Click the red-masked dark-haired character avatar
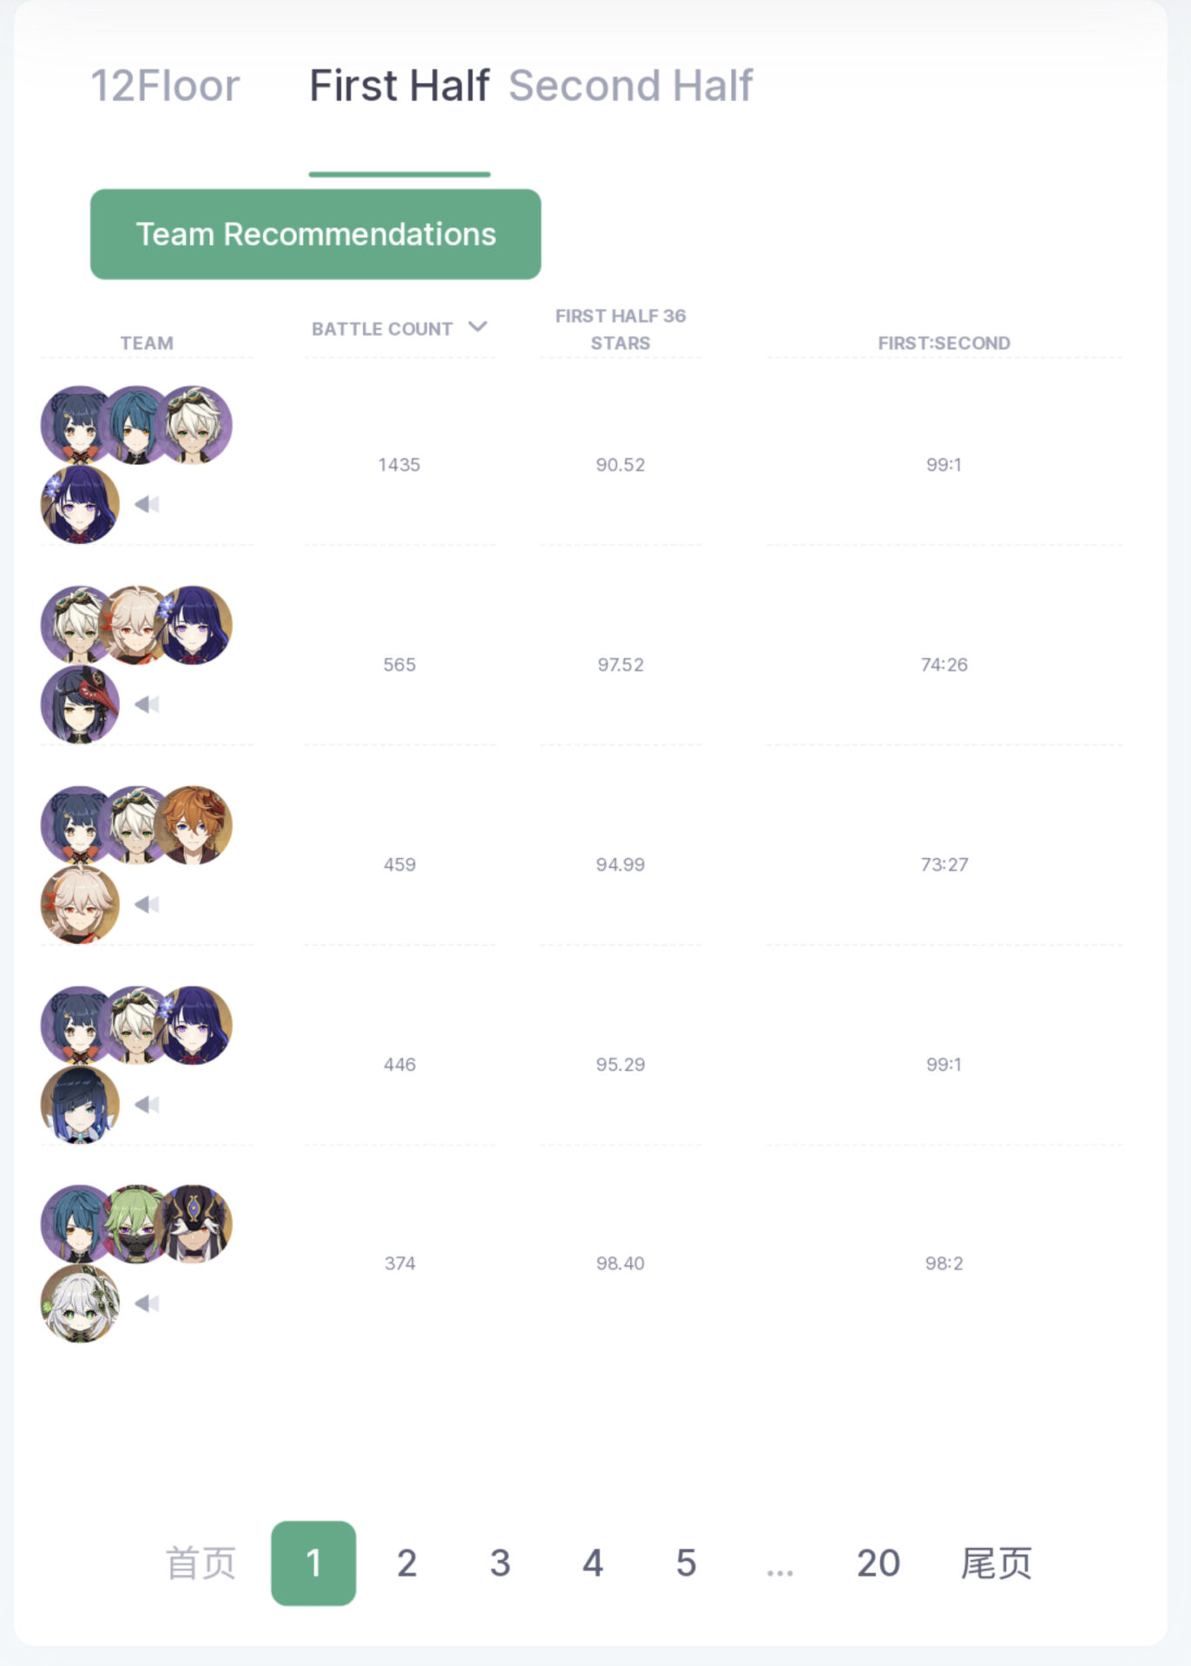Image resolution: width=1191 pixels, height=1666 pixels. click(x=80, y=705)
